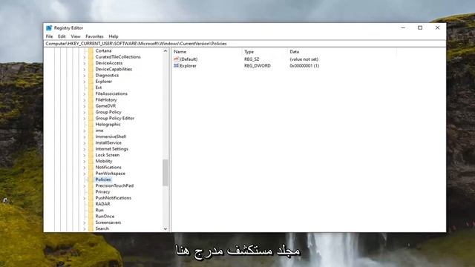Select the DeviceAccess folder icon

point(91,63)
